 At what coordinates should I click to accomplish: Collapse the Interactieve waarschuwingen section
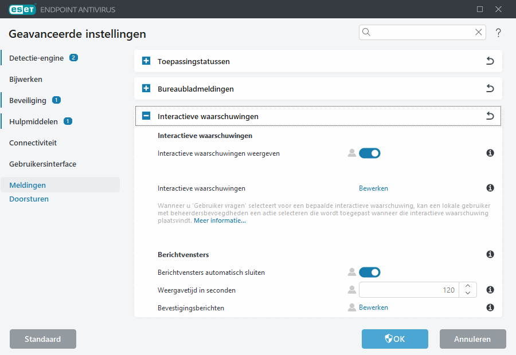click(x=146, y=116)
